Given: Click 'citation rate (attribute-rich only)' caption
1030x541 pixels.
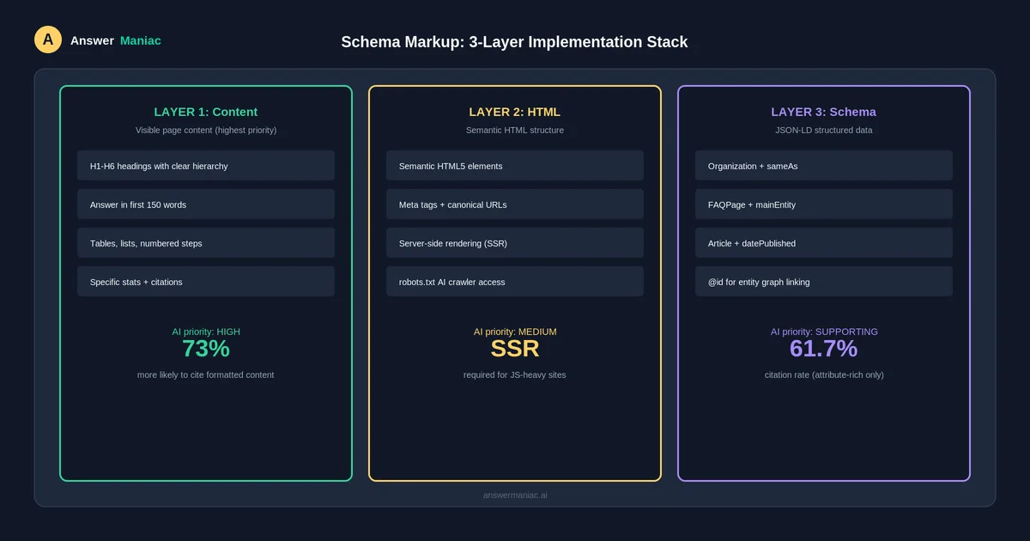Looking at the screenshot, I should coord(824,375).
